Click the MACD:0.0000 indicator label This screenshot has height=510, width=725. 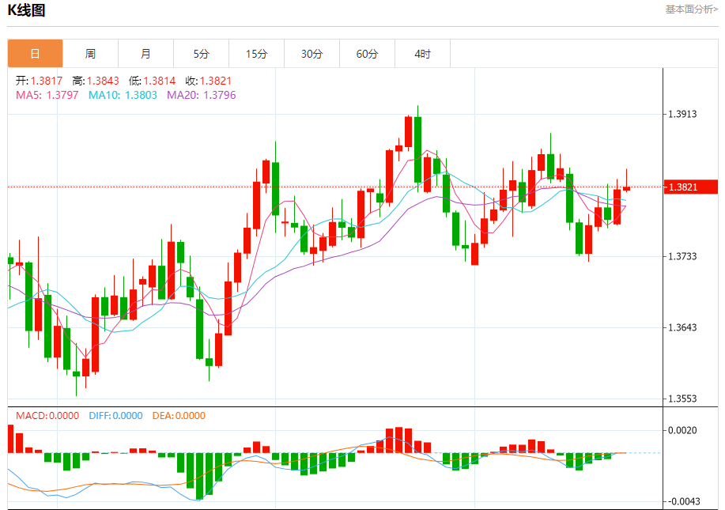[x=47, y=416]
